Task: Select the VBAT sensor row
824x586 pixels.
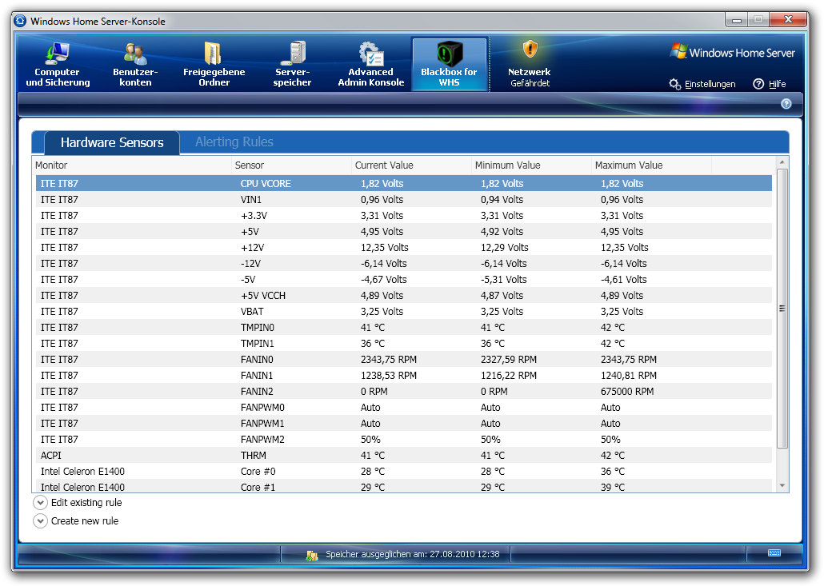Action: [x=403, y=311]
